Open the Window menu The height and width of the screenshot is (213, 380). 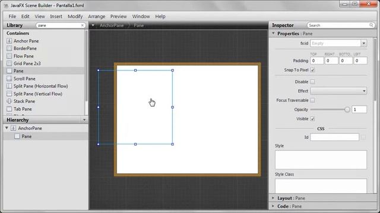141,17
